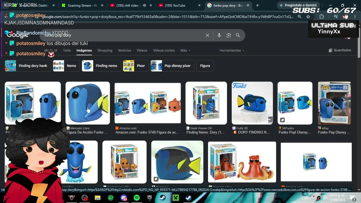
Task: Close the funko pop dory tab
Action: [248, 5]
